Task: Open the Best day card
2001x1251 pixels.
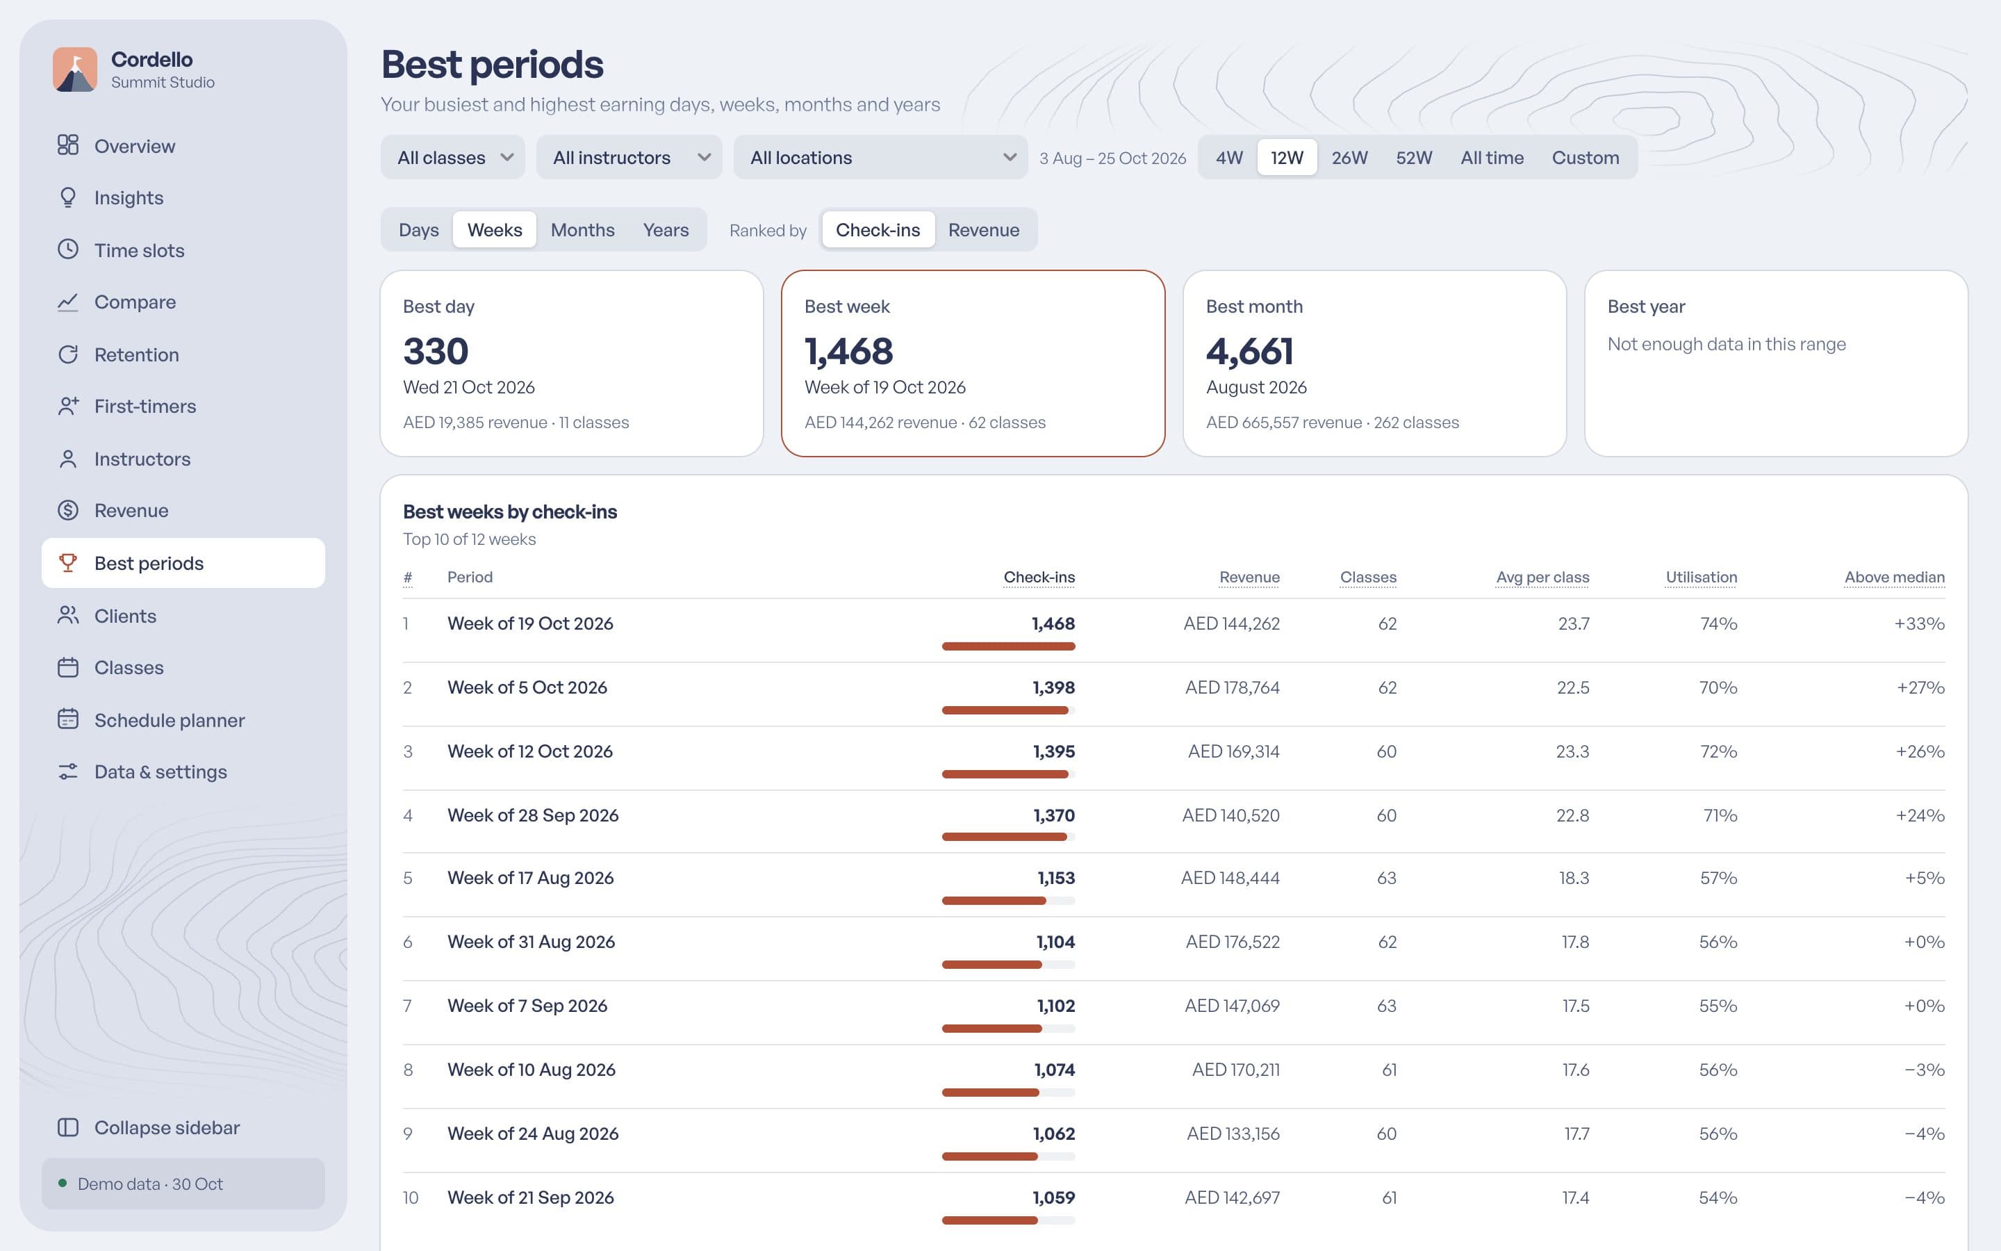Action: [x=571, y=363]
